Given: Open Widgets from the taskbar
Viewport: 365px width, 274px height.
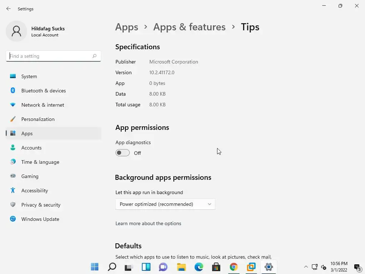Looking at the screenshot, I should coord(146,267).
